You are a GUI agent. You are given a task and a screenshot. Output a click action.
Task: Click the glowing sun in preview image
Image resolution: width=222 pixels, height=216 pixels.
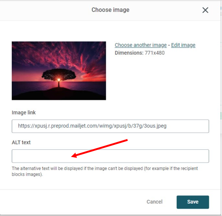[x=59, y=80]
